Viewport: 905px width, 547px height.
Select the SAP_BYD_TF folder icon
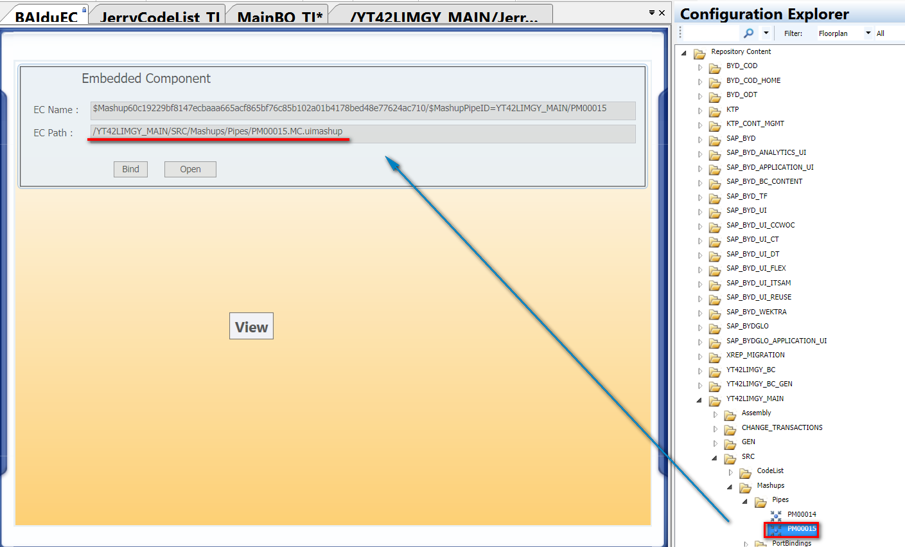(715, 198)
